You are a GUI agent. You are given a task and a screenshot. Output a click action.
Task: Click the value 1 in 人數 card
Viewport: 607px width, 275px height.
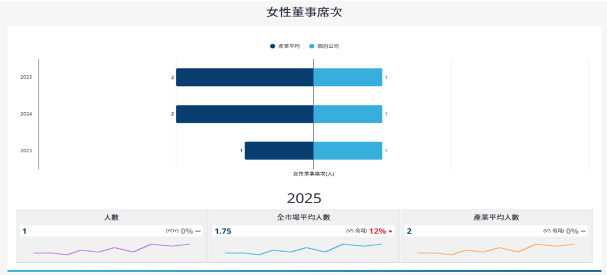click(x=25, y=231)
